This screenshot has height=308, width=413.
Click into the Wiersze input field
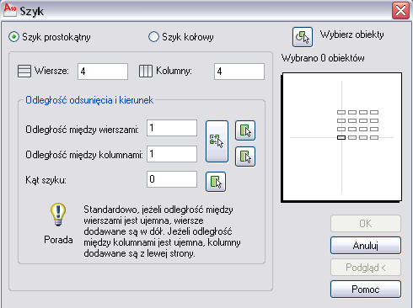click(103, 72)
